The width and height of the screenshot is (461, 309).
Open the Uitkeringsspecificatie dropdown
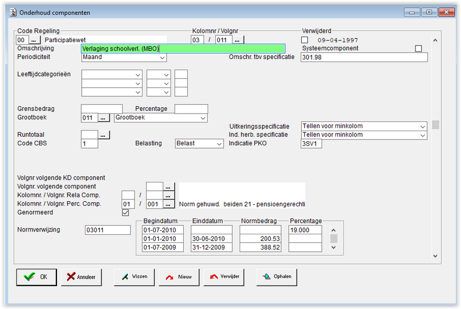point(364,127)
